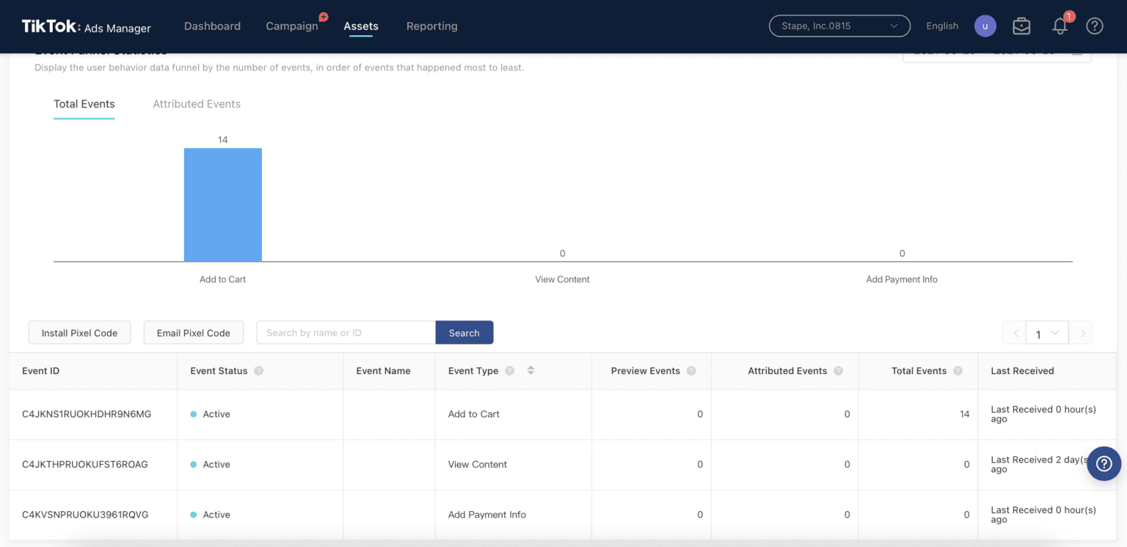Click Last Received 2 day(s) ago cell
The image size is (1127, 547).
1039,464
